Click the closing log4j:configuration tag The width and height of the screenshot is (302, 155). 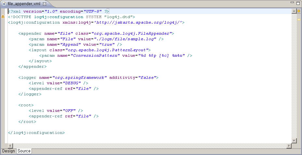tap(36, 133)
